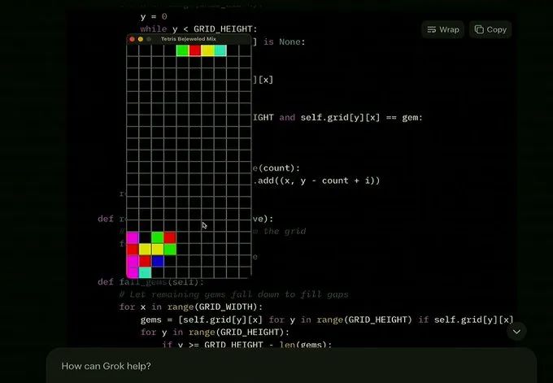Minimize the Tetris Bejeweled Mix window
Viewport: 553px width, 383px height.
(x=141, y=39)
